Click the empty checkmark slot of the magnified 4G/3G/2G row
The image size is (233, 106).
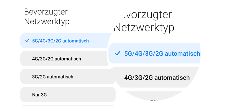118,78
